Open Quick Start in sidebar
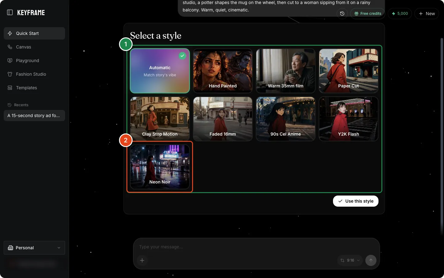The image size is (444, 278). click(34, 33)
